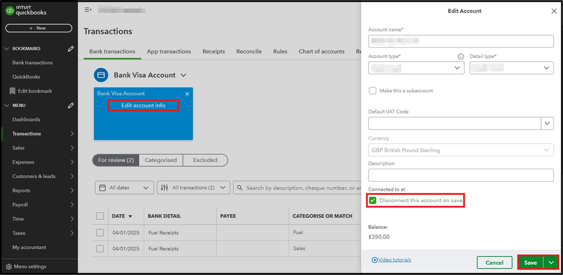This screenshot has width=563, height=275.
Task: Click the BANK DETAIL column header
Action: pos(165,217)
